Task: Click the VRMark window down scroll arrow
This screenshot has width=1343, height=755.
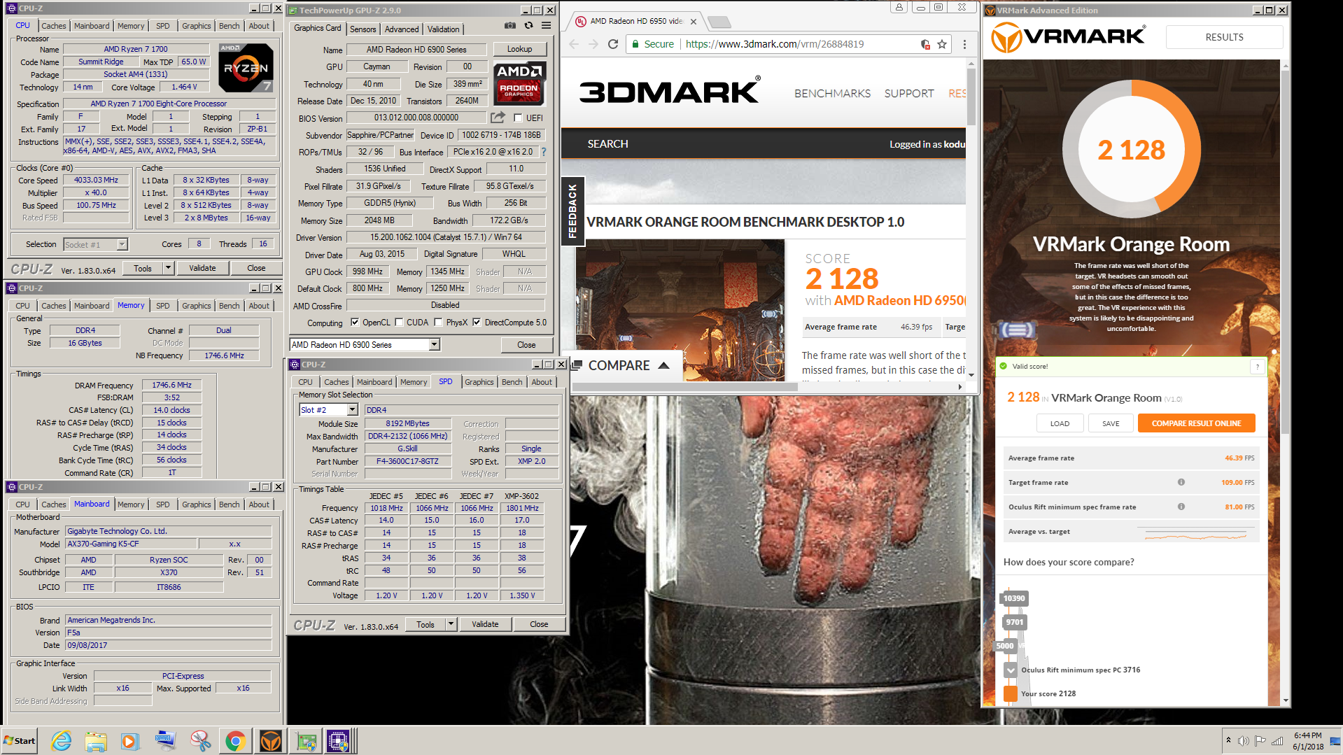Action: click(1285, 700)
